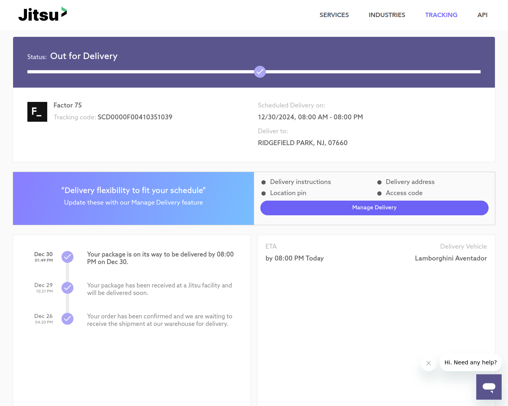508x406 pixels.
Task: Click scheduled delivery time 12/30/2024 text
Action: click(x=310, y=117)
